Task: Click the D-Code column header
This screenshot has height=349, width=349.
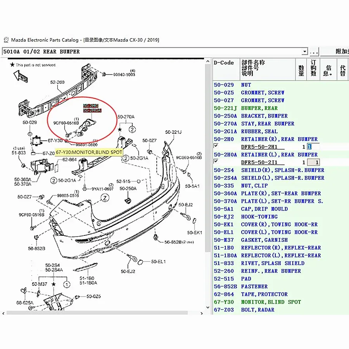Action: click(224, 63)
